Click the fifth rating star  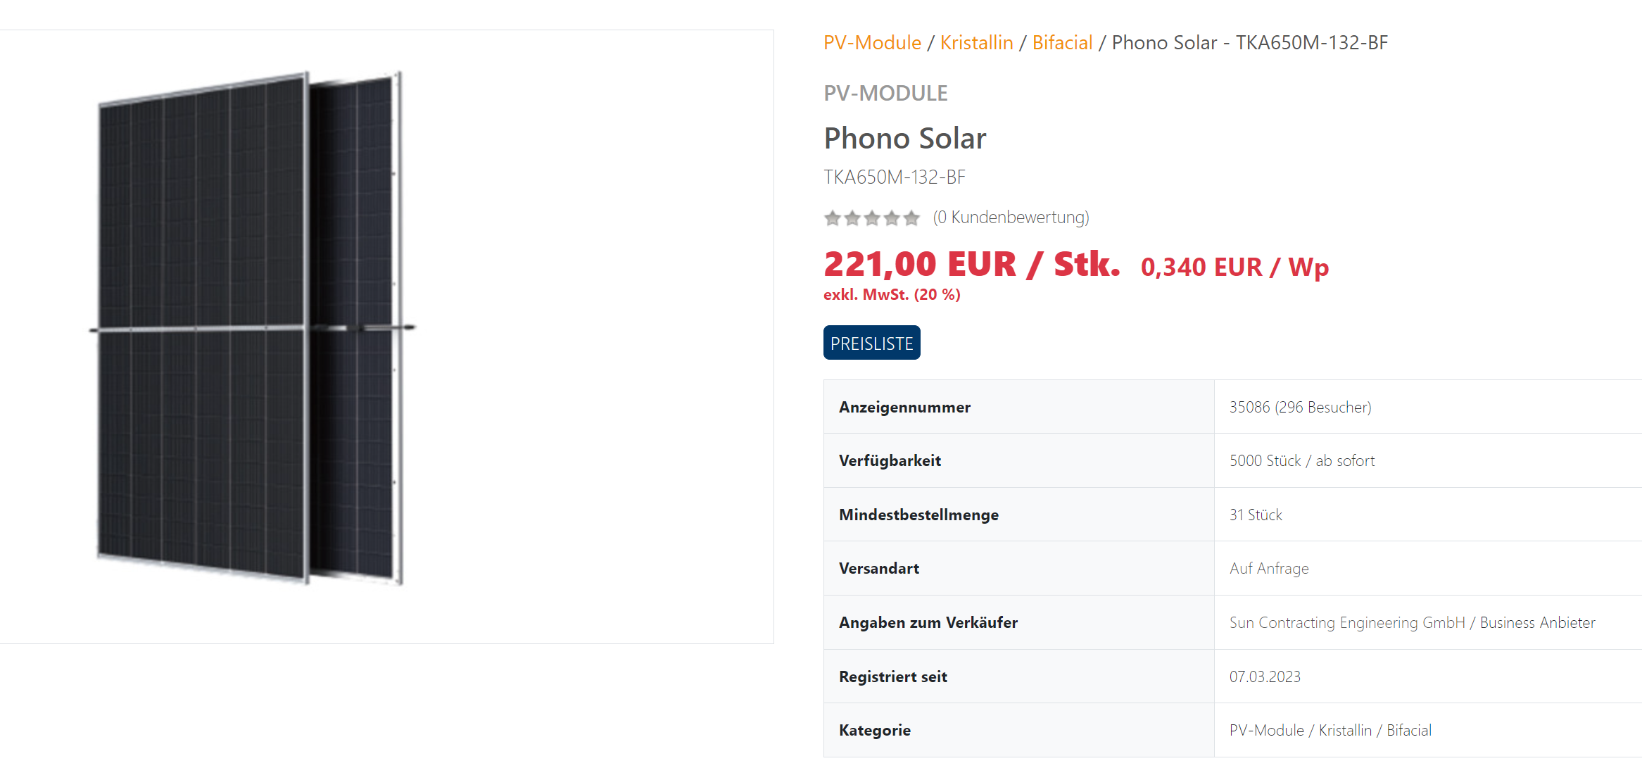click(x=911, y=218)
